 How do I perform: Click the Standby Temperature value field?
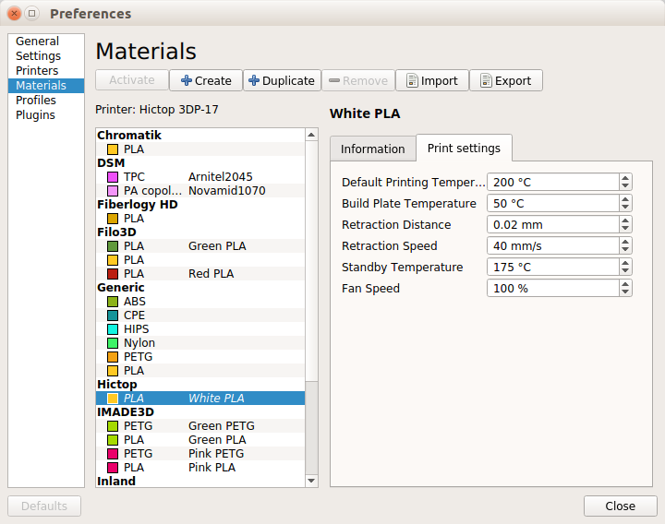pos(552,268)
